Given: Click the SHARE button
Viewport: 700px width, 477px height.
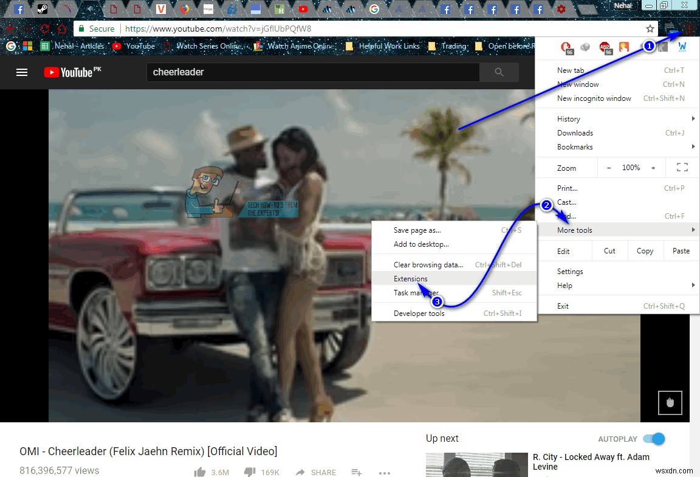Looking at the screenshot, I should click(x=315, y=472).
